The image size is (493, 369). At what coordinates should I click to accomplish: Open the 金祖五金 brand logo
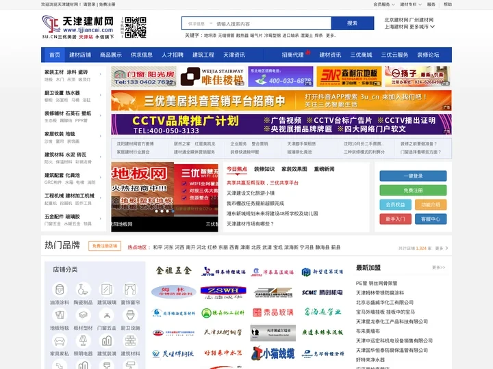click(173, 271)
